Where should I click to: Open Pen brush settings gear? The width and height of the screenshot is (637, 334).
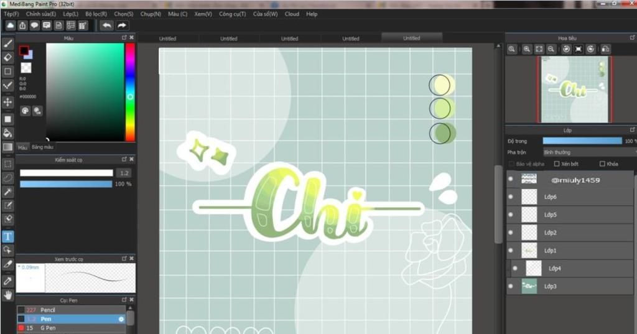click(121, 319)
